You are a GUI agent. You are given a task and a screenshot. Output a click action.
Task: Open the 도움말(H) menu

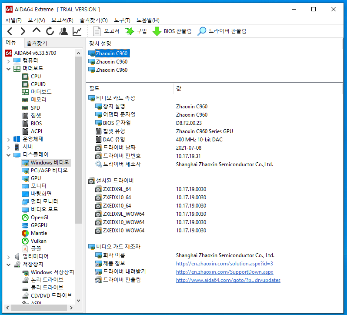coord(148,20)
